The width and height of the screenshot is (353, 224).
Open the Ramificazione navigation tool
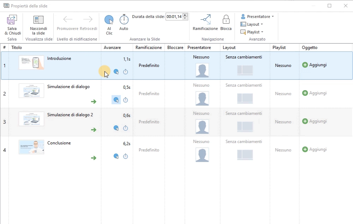pos(205,20)
